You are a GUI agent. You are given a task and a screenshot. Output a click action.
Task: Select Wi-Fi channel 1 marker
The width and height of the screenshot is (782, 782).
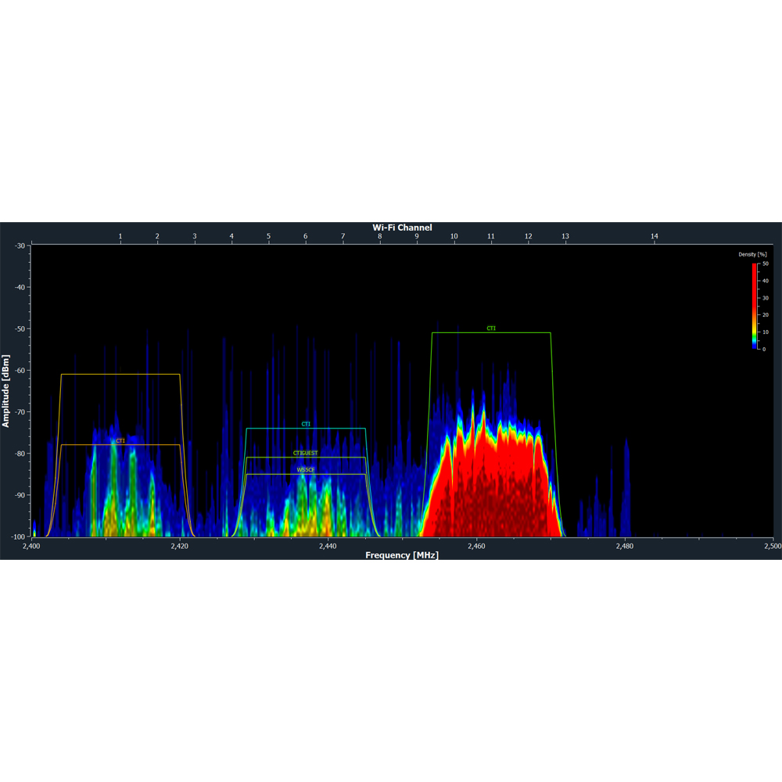pos(120,236)
